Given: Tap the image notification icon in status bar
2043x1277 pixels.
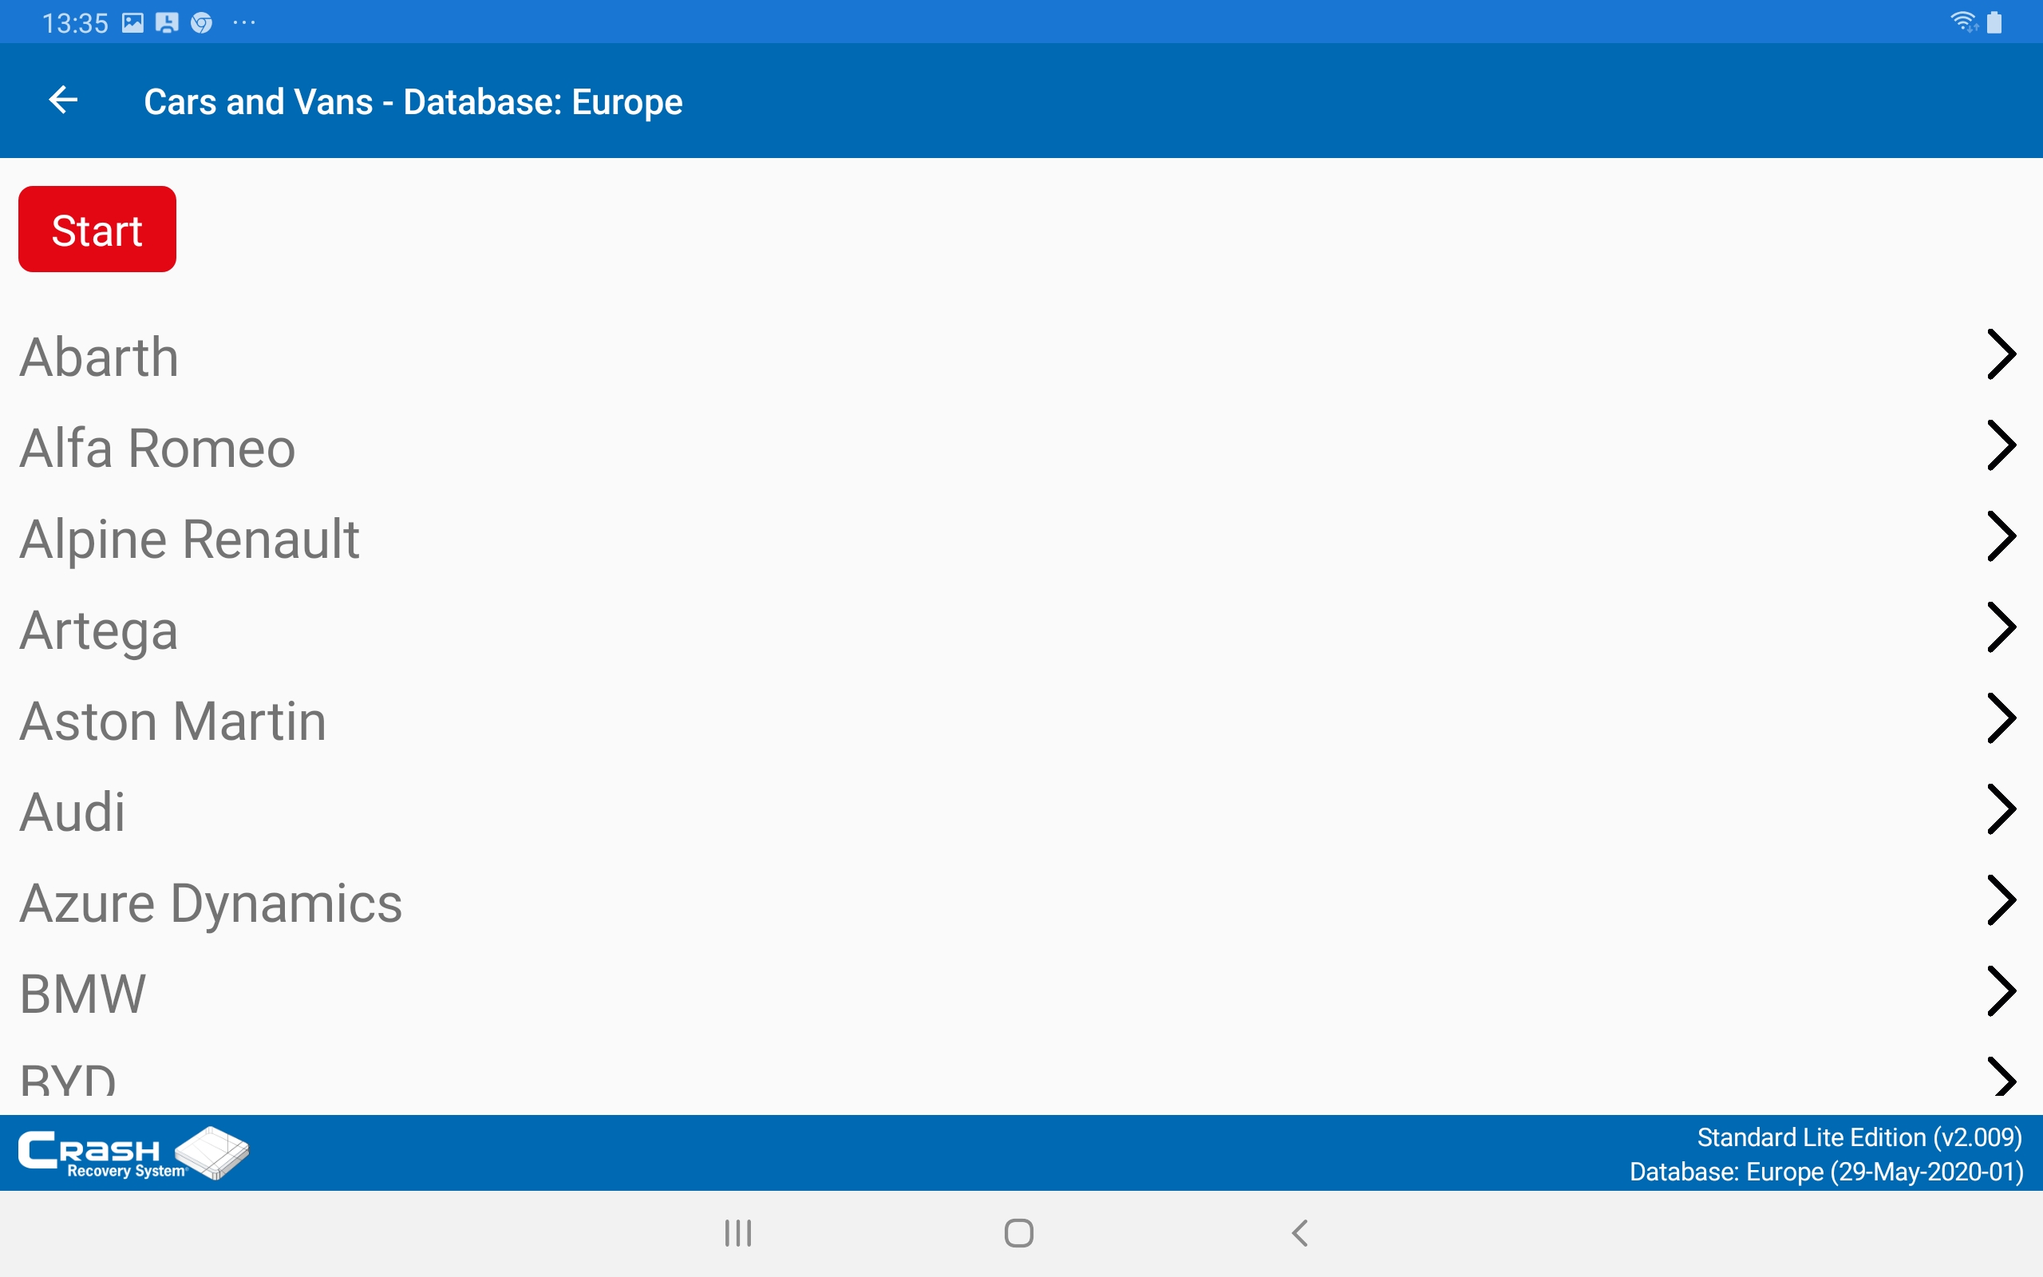Looking at the screenshot, I should [x=133, y=23].
